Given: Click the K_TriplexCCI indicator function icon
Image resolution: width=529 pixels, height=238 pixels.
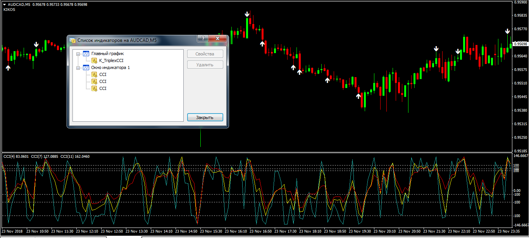Looking at the screenshot, I should point(94,60).
